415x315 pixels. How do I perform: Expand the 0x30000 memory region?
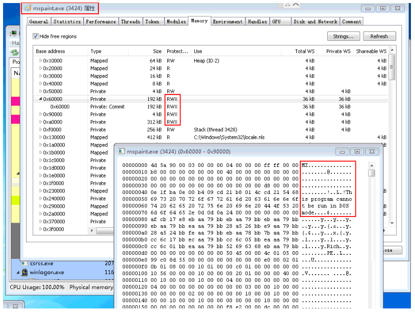coord(40,76)
